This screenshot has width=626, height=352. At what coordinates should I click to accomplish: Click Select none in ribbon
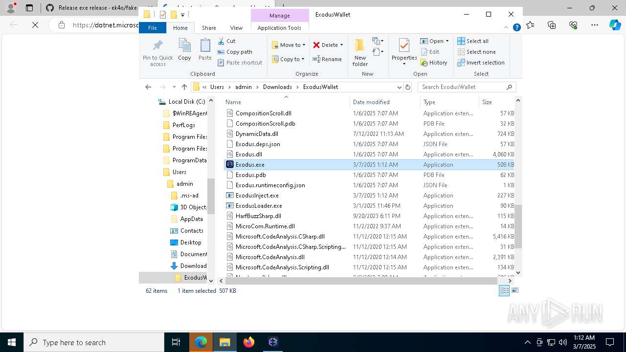coord(476,52)
